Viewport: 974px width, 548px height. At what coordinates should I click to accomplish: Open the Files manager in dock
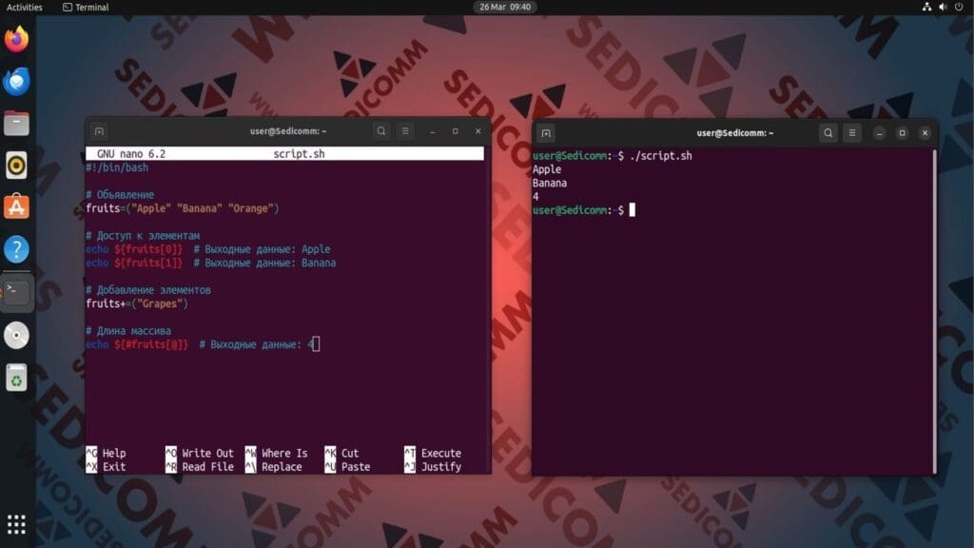pos(16,124)
